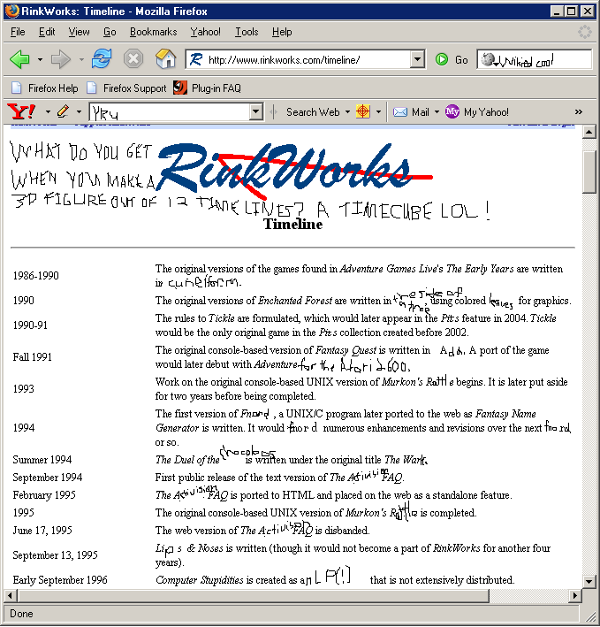Click the horizontal scrollbar right arrow
600x627 pixels.
(x=575, y=595)
